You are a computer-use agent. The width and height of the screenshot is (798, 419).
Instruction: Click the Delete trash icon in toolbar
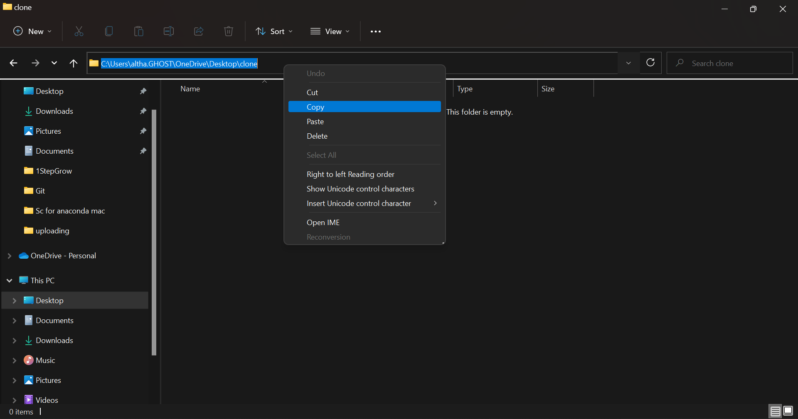[x=229, y=31]
